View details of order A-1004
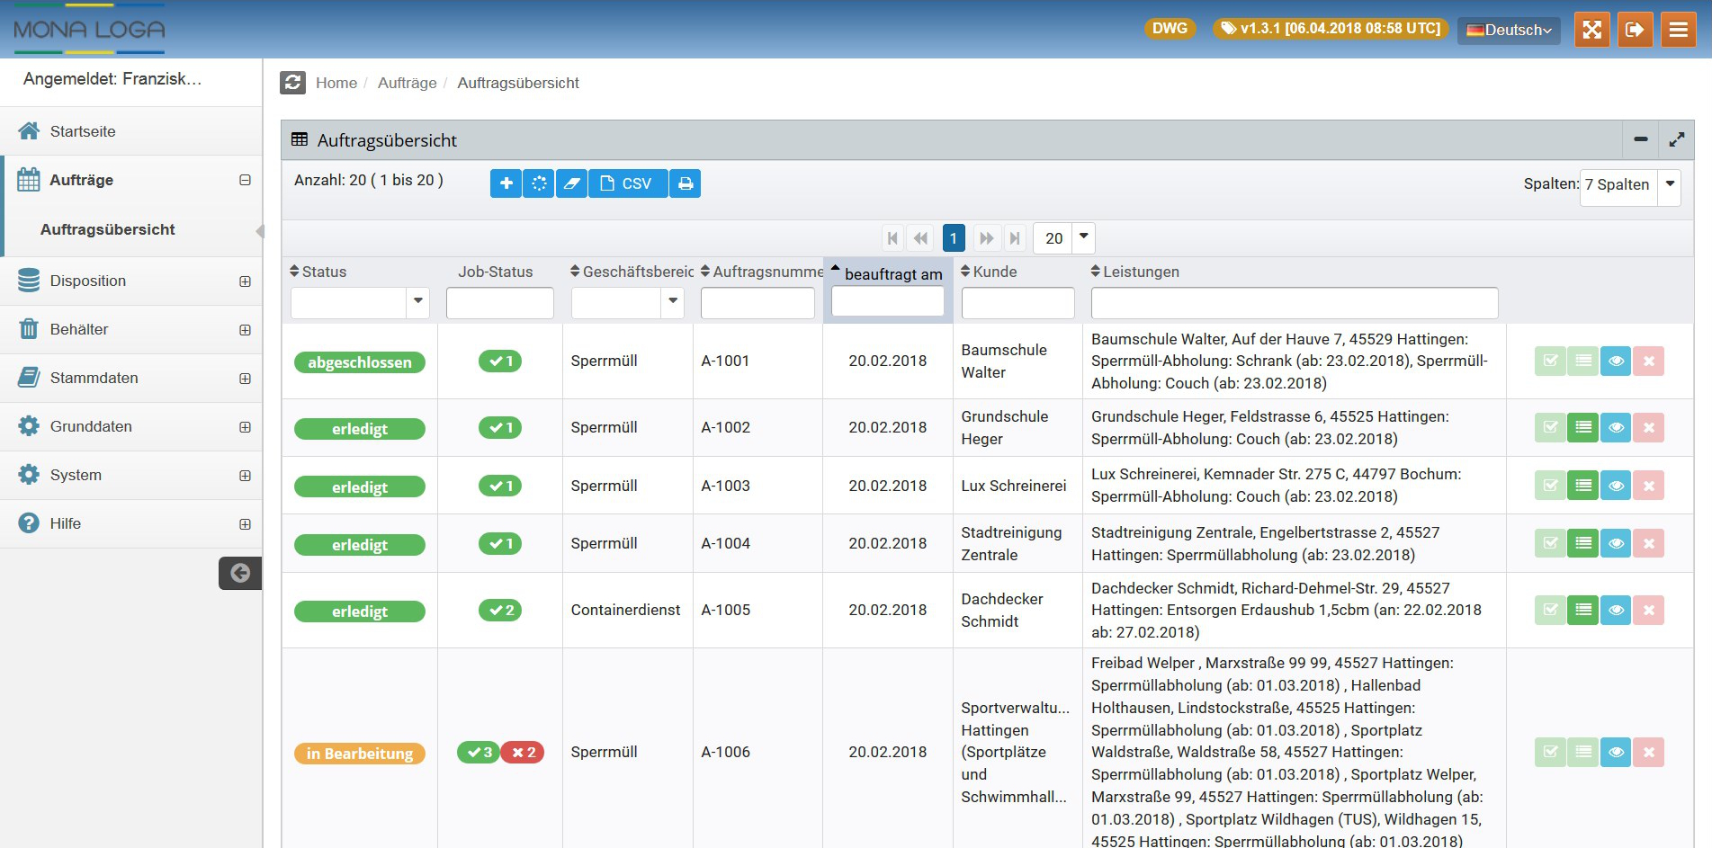1712x848 pixels. pos(1616,543)
